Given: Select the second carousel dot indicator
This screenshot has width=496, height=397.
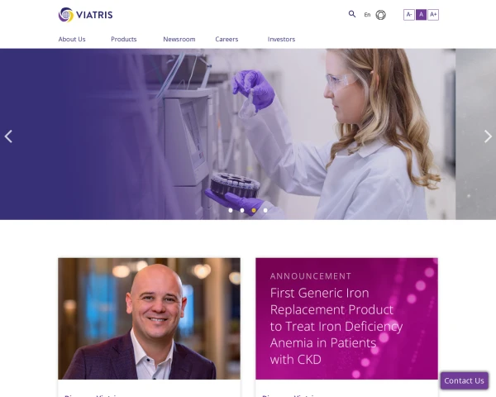Looking at the screenshot, I should (x=242, y=210).
